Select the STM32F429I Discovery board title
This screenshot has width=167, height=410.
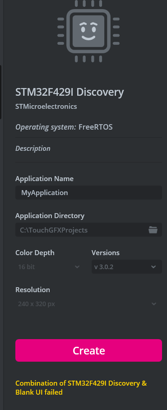70,92
